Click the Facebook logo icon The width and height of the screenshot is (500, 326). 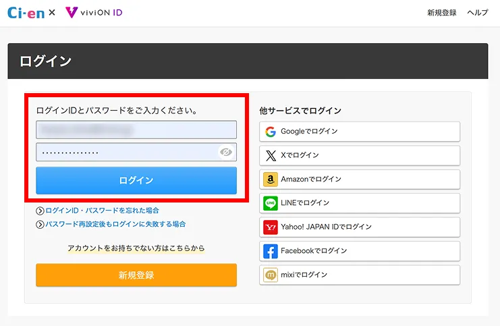(x=271, y=251)
